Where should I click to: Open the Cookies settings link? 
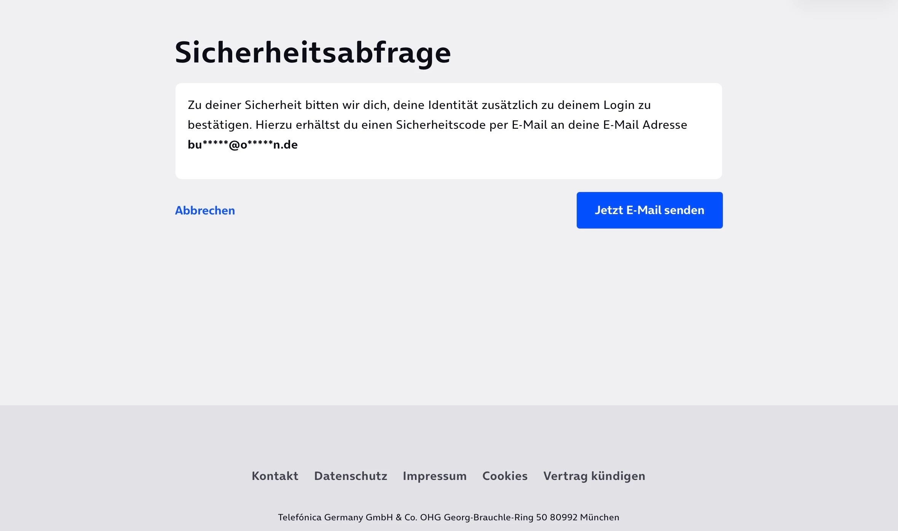point(505,476)
